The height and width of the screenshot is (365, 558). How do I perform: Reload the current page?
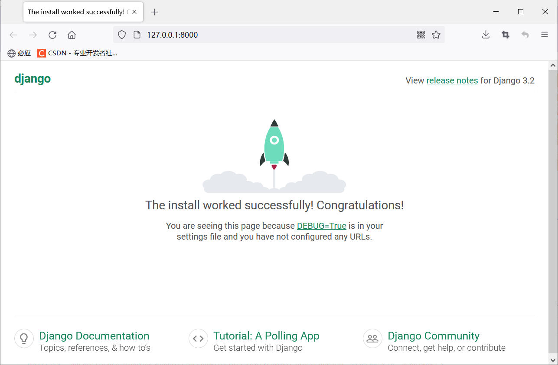(52, 35)
